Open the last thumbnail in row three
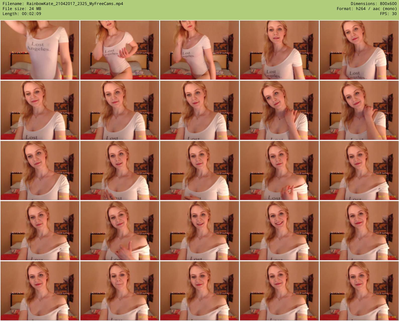399x321 pixels. coord(359,171)
